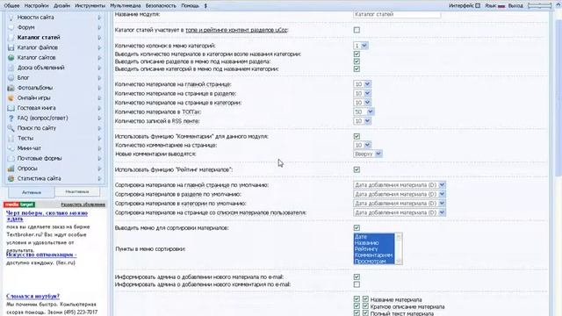Click the Новости сайта module icon
The width and height of the screenshot is (562, 316).
click(11, 18)
